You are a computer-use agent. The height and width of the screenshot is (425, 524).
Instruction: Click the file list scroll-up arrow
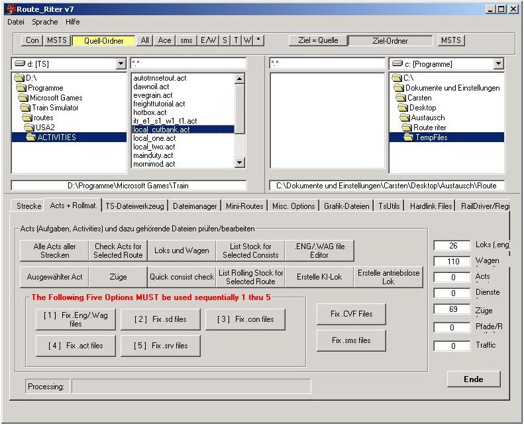pos(239,79)
